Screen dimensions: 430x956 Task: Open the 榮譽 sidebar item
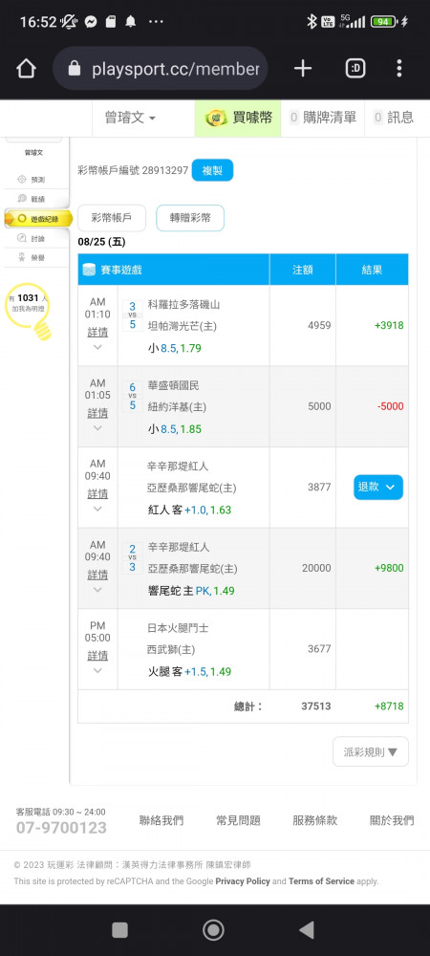click(x=32, y=258)
